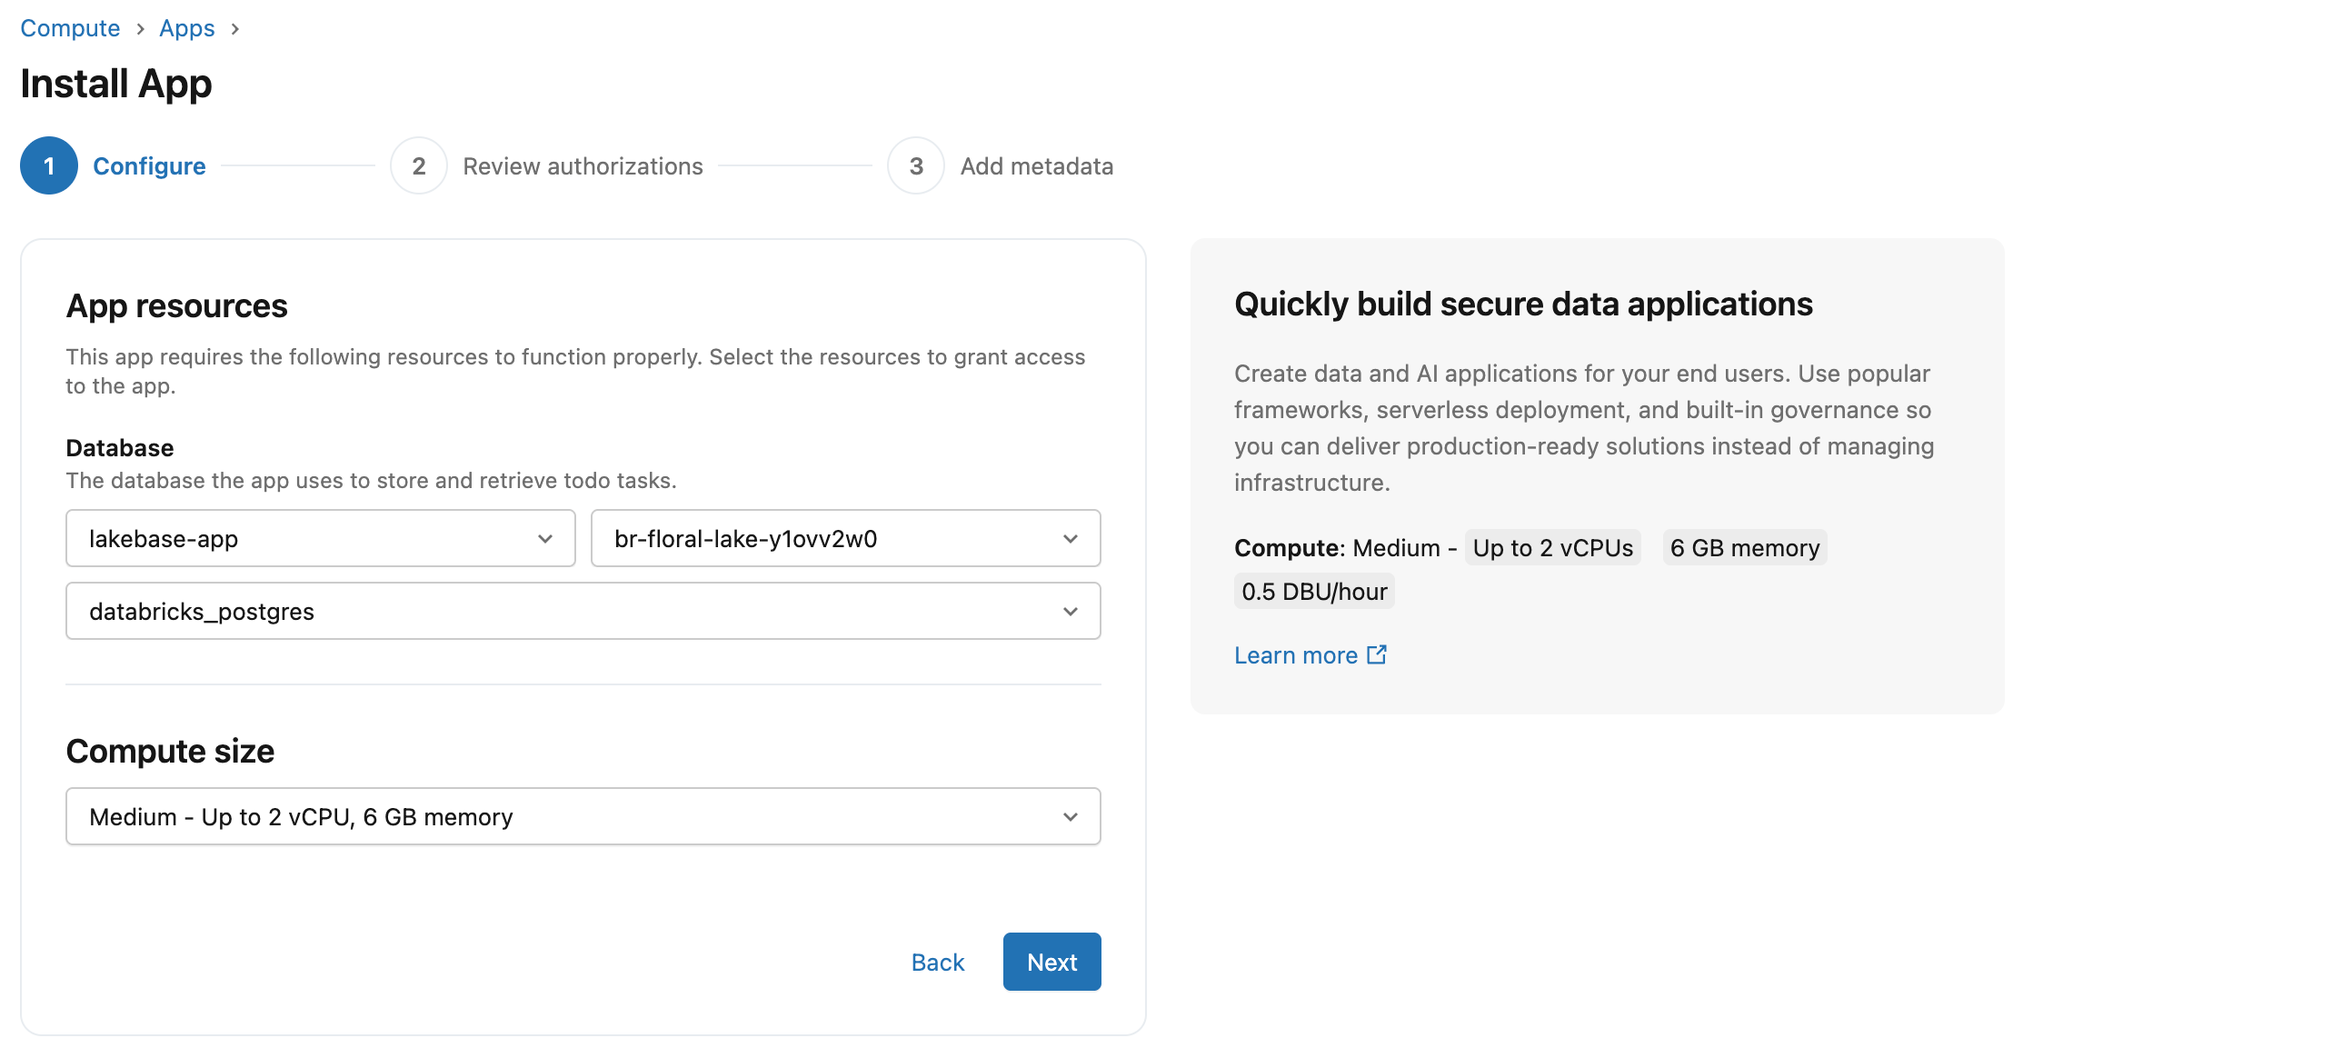The height and width of the screenshot is (1058, 2332).
Task: Click the step 2 circle indicator
Action: tap(419, 165)
